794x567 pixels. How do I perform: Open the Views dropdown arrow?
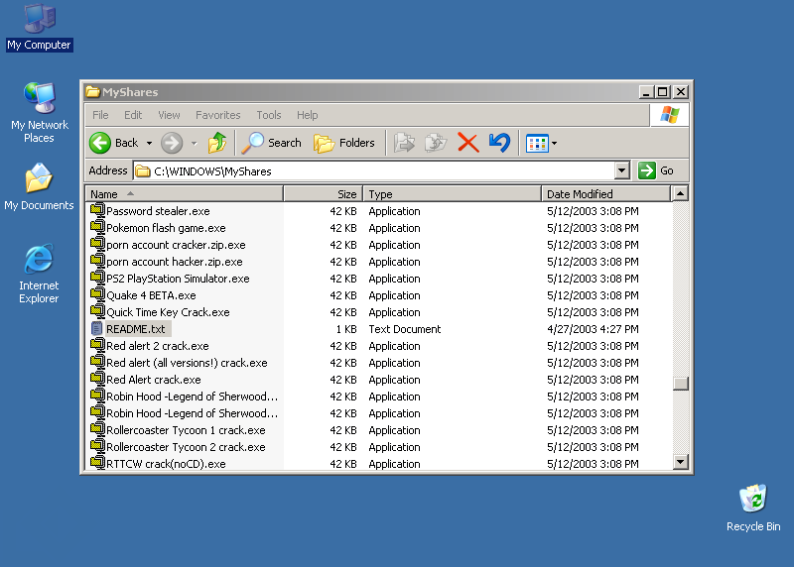[x=555, y=144]
